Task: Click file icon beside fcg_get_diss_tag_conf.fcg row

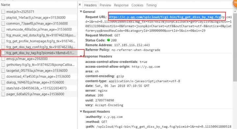Action: coord(3,47)
